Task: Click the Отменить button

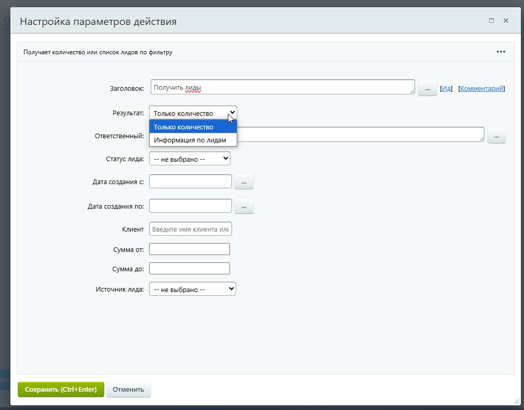Action: 128,390
